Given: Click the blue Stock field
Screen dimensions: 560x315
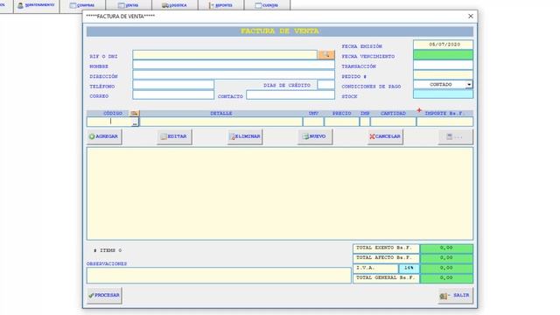Looking at the screenshot, I should (x=443, y=94).
